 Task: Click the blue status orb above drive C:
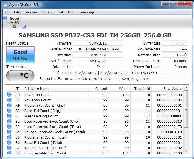5,18
